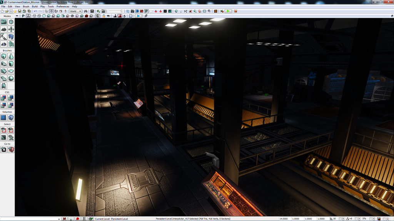Viewport: 394px width, 221px height.
Task: Select the rotate widget icon
Action: [x=56, y=11]
